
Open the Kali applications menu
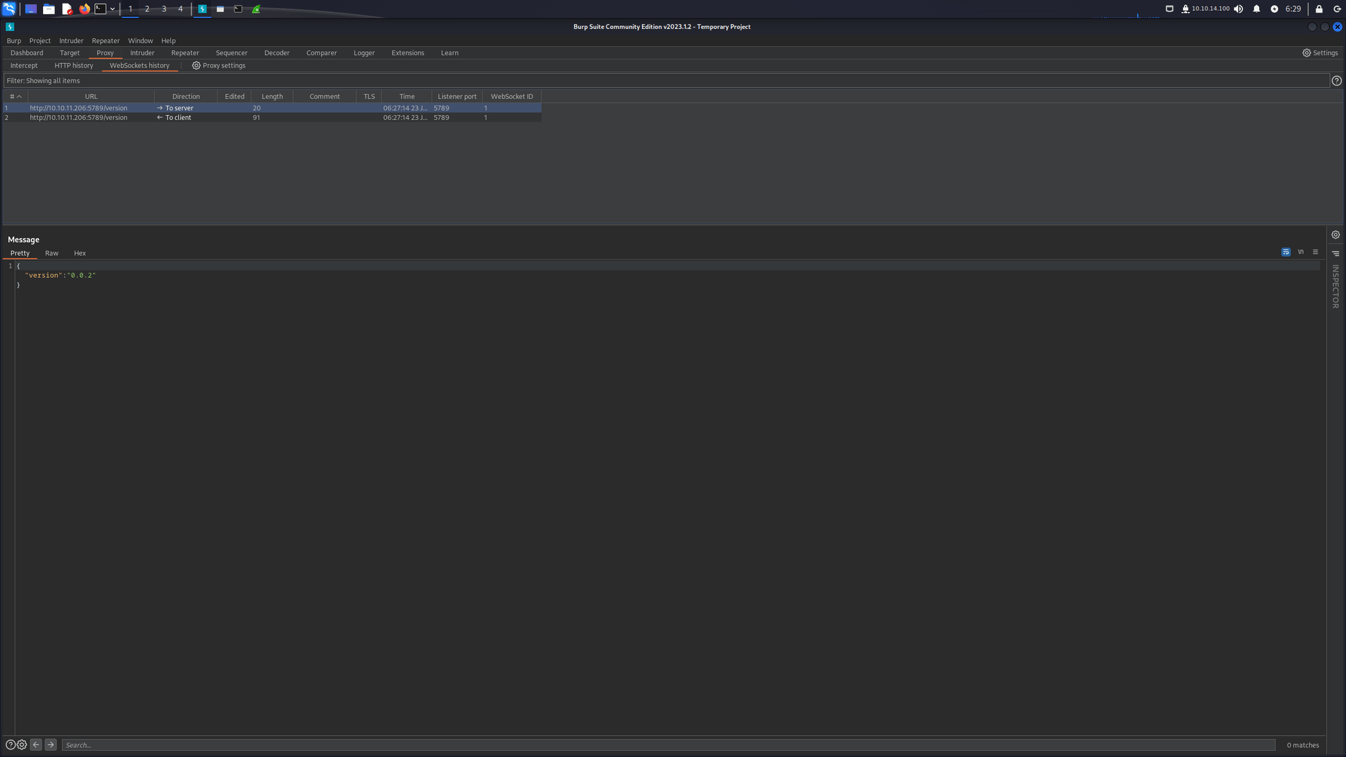point(9,9)
